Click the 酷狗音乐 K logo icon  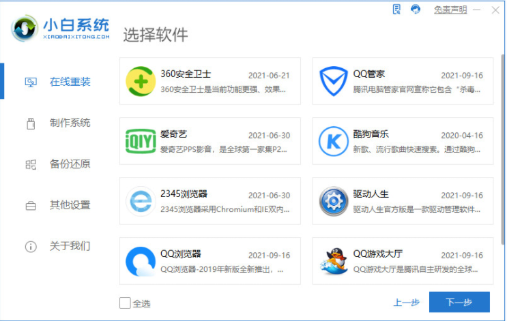(333, 141)
